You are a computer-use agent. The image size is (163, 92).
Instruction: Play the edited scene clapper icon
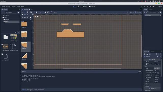pyautogui.click(x=151, y=6)
